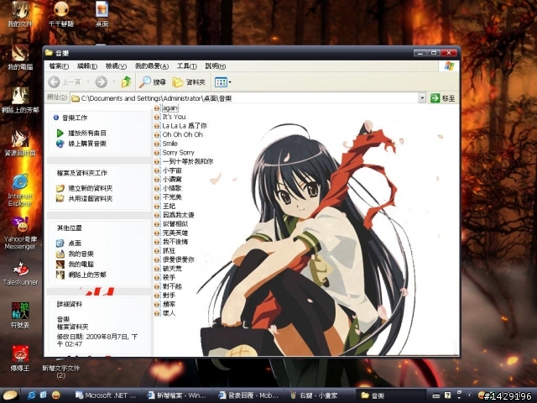
Task: Switch to Microsoft .NET taskbar window
Action: (x=106, y=395)
